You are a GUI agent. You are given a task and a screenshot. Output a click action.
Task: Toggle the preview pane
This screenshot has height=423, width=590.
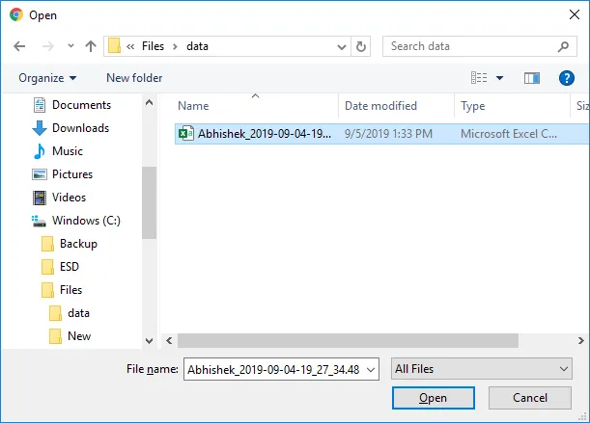pyautogui.click(x=532, y=78)
